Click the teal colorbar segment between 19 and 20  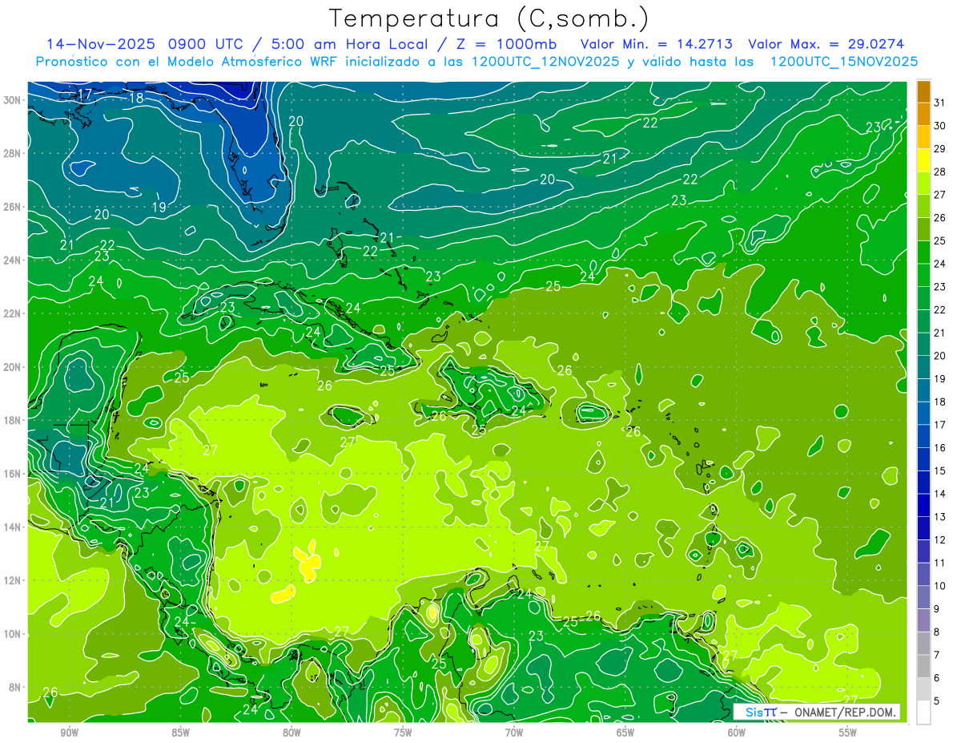point(923,368)
